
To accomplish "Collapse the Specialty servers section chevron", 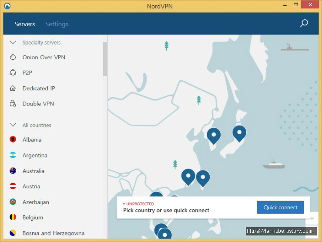I will click(13, 42).
